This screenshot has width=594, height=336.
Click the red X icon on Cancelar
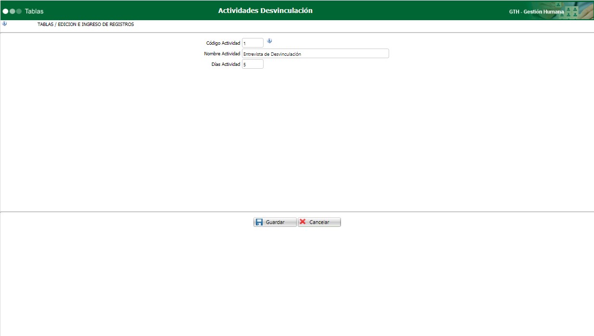(x=303, y=222)
